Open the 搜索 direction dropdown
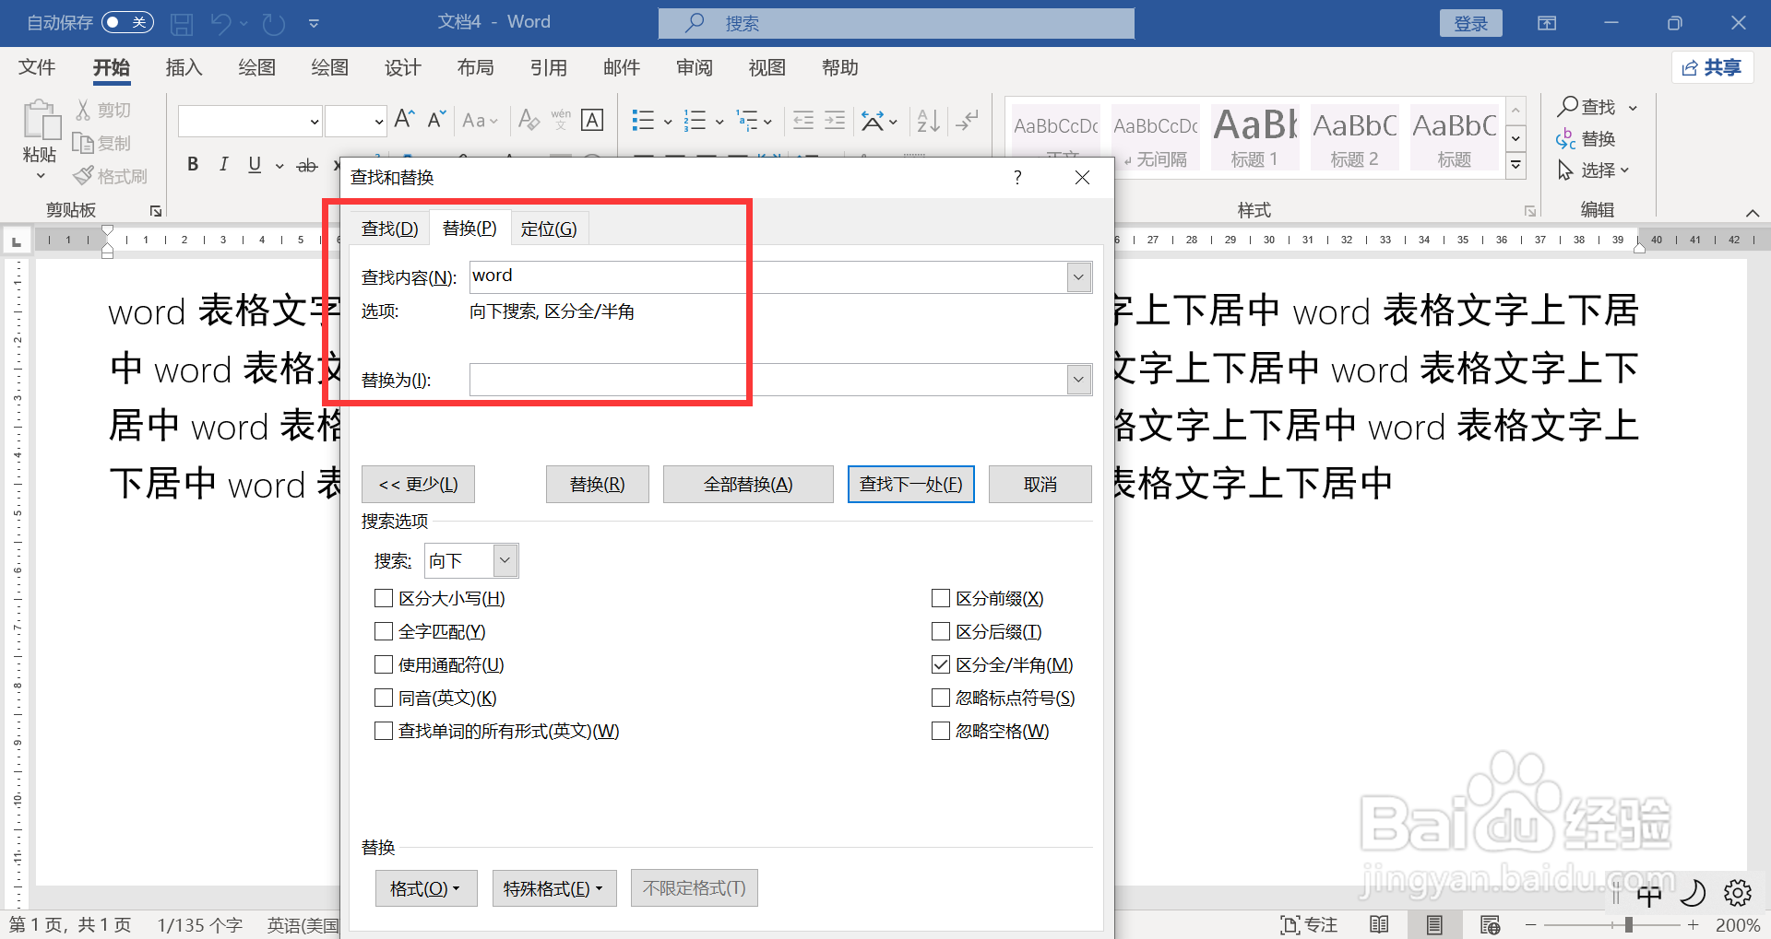This screenshot has width=1771, height=939. point(505,560)
